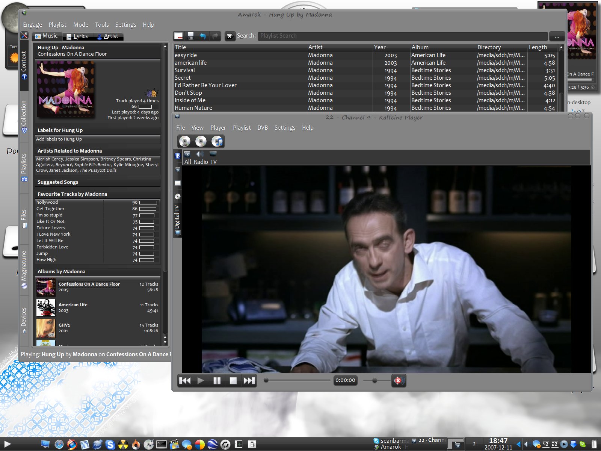601x451 pixels.
Task: Open the Devices sidebar tab in Amarok
Action: point(24,321)
